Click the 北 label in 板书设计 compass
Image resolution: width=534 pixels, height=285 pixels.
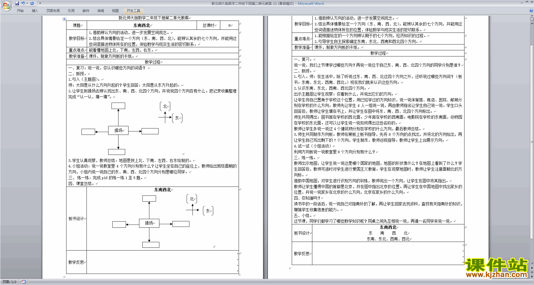[x=192, y=199]
